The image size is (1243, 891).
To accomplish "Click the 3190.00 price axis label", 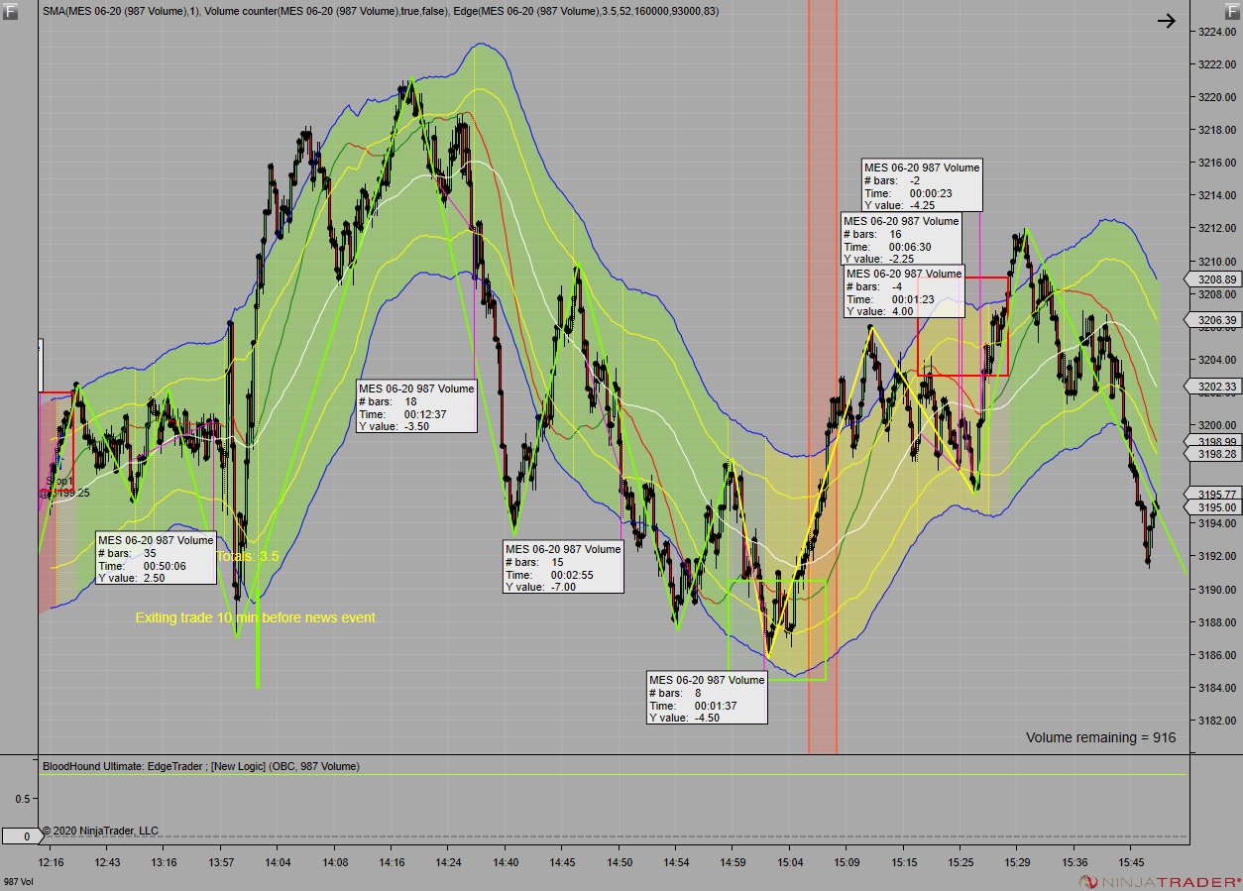I will point(1217,590).
